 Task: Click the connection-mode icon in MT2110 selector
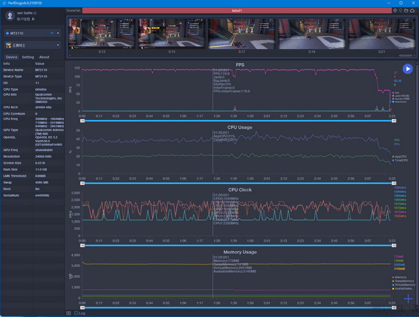pyautogui.click(x=52, y=33)
